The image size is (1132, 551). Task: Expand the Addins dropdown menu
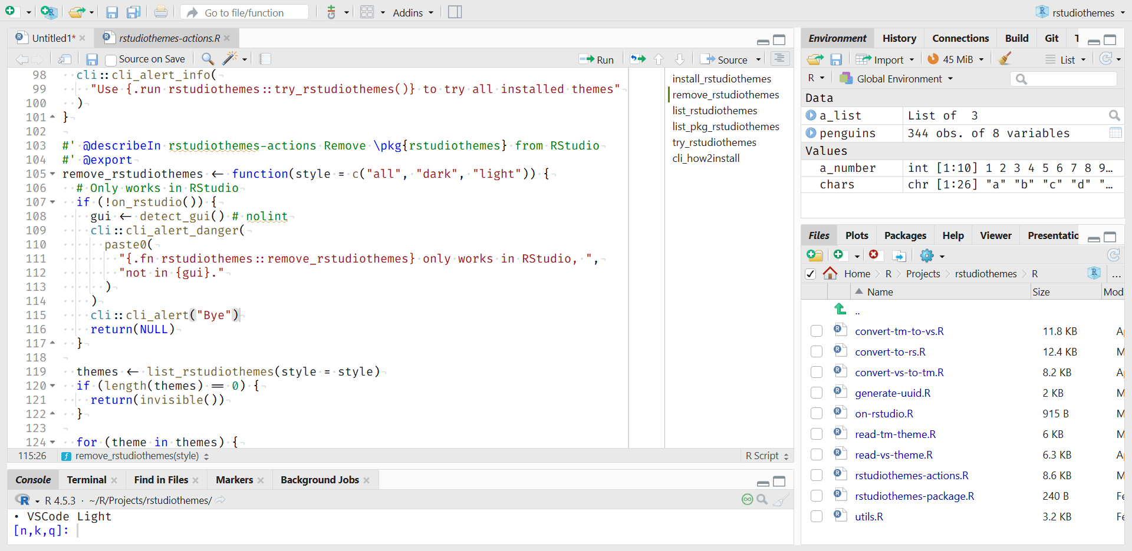click(413, 12)
